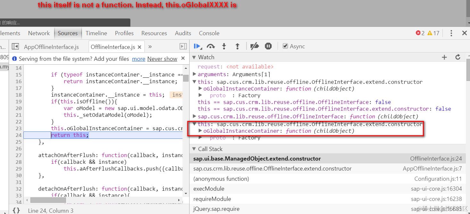470x214 pixels.
Task: Open DevTools customize menu
Action: pos(451,33)
